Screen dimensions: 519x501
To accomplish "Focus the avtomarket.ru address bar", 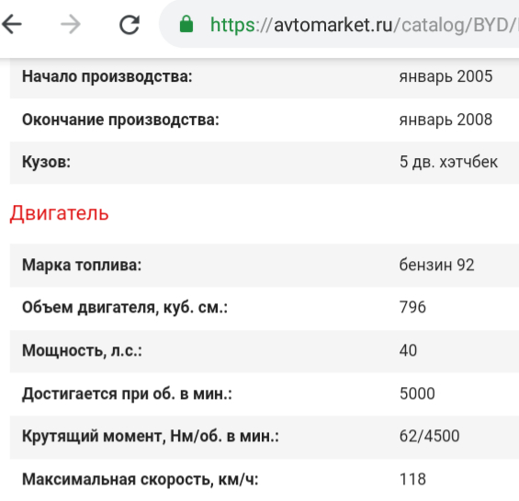I will coord(339,24).
